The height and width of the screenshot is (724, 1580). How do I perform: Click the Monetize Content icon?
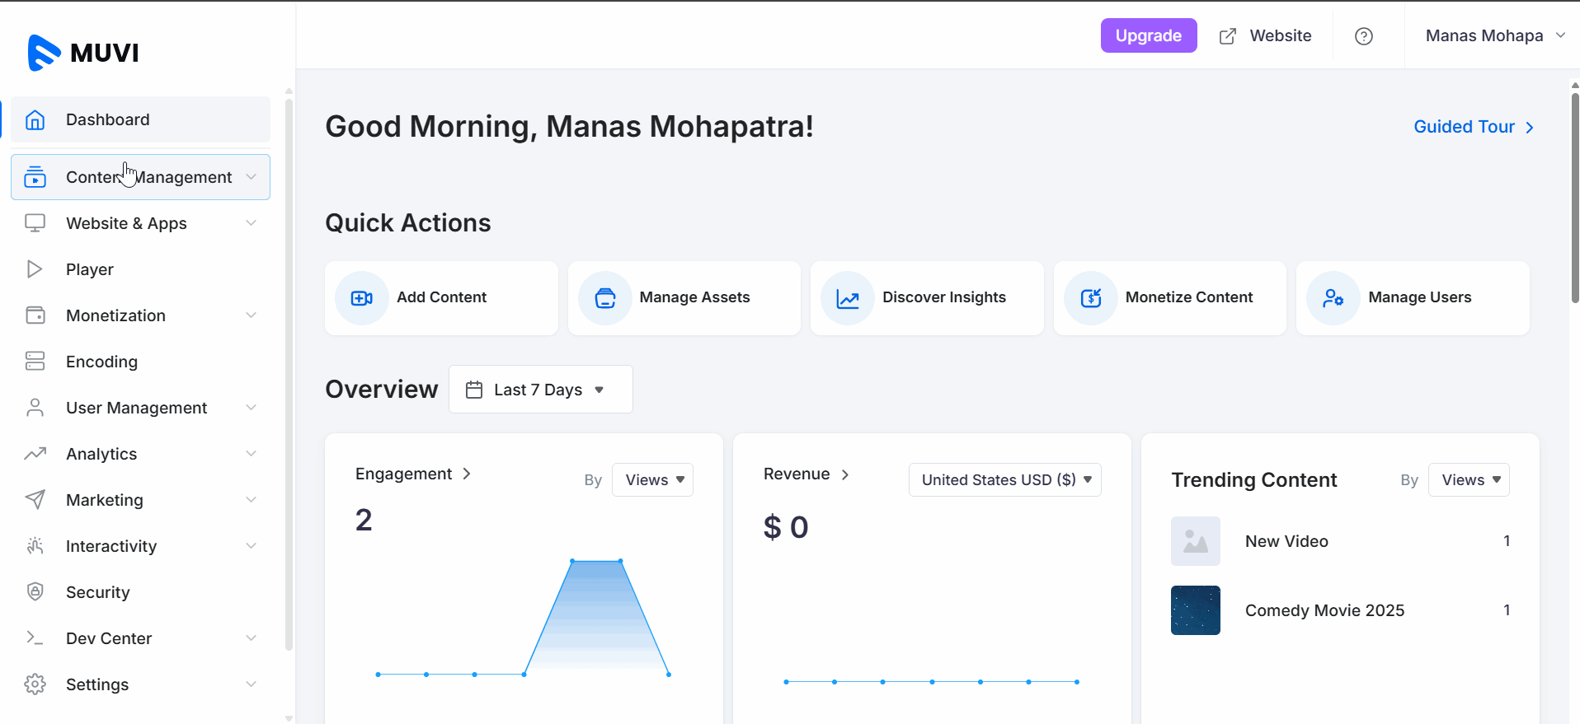(x=1090, y=298)
